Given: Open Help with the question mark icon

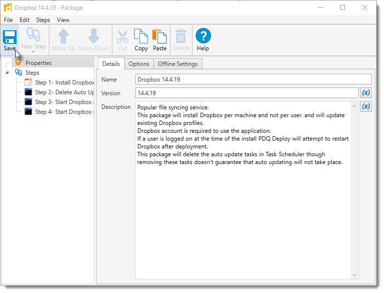Looking at the screenshot, I should point(203,37).
